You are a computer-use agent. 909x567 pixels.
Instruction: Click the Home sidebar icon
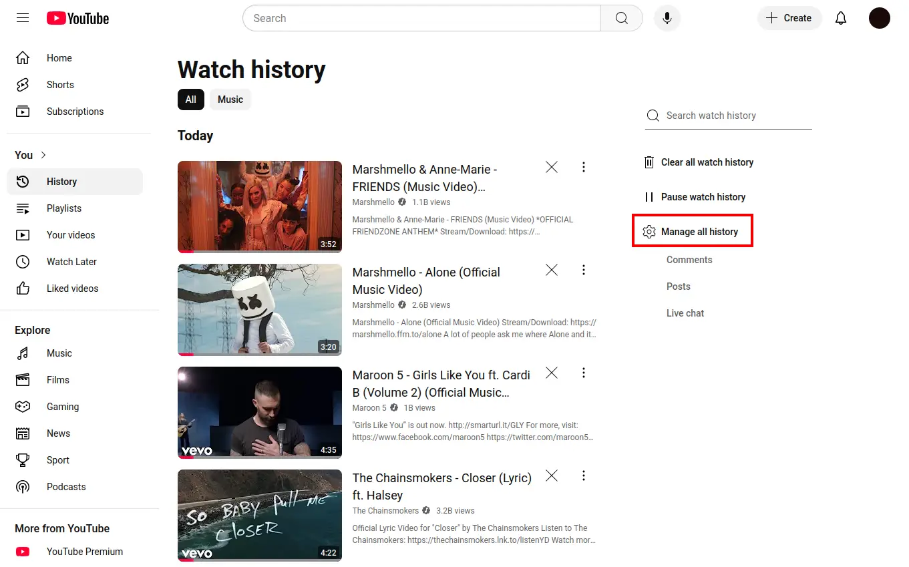pyautogui.click(x=23, y=58)
